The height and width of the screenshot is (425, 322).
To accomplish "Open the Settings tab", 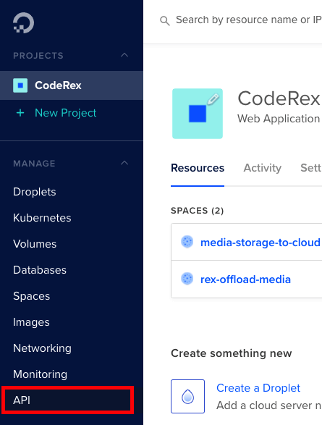I will coord(311,168).
